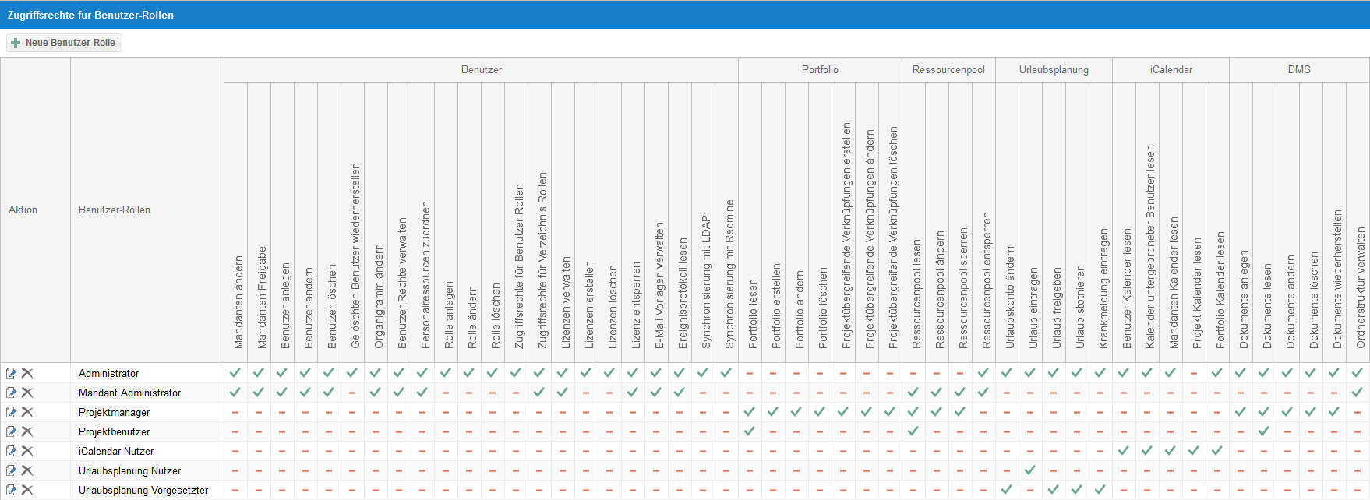Select the Urlaubsplanung column group header
Viewport: 1370px width, 500px height.
click(1054, 69)
